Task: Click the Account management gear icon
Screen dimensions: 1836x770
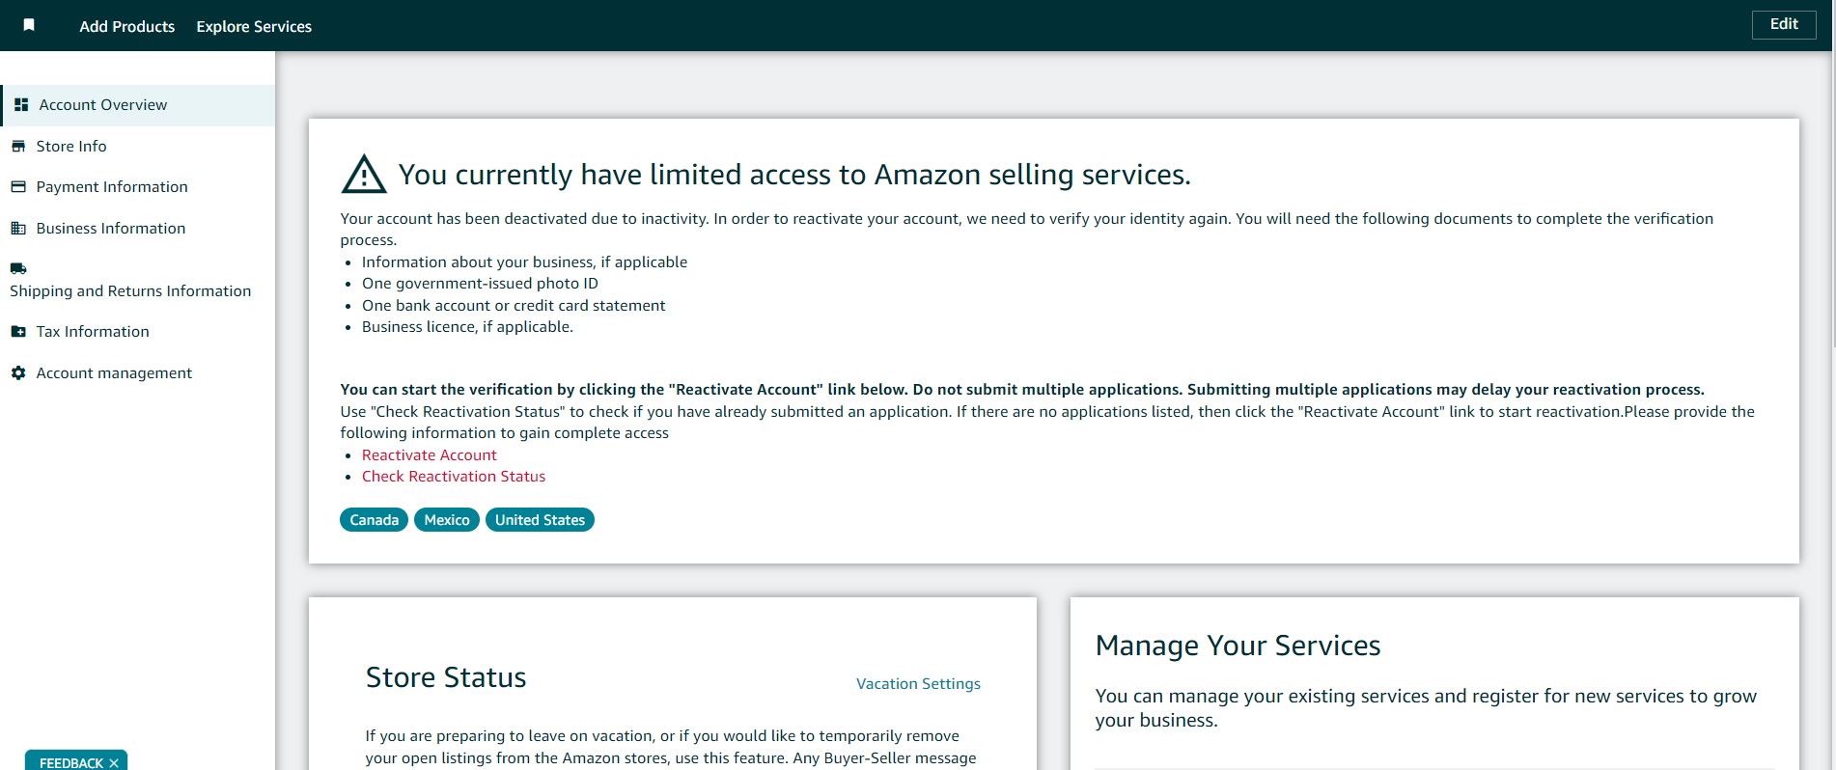Action: pos(18,372)
